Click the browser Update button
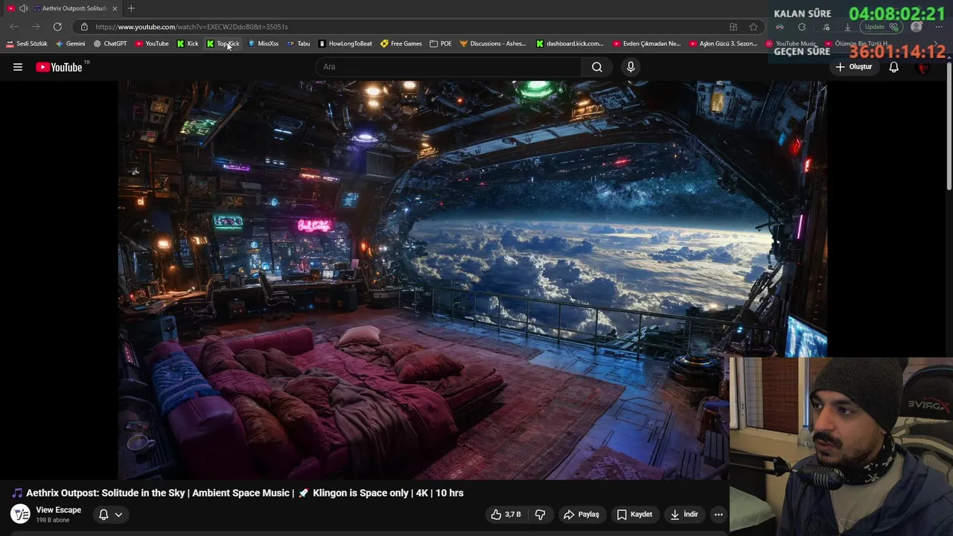Screen dimensions: 953x536 pyautogui.click(x=882, y=27)
